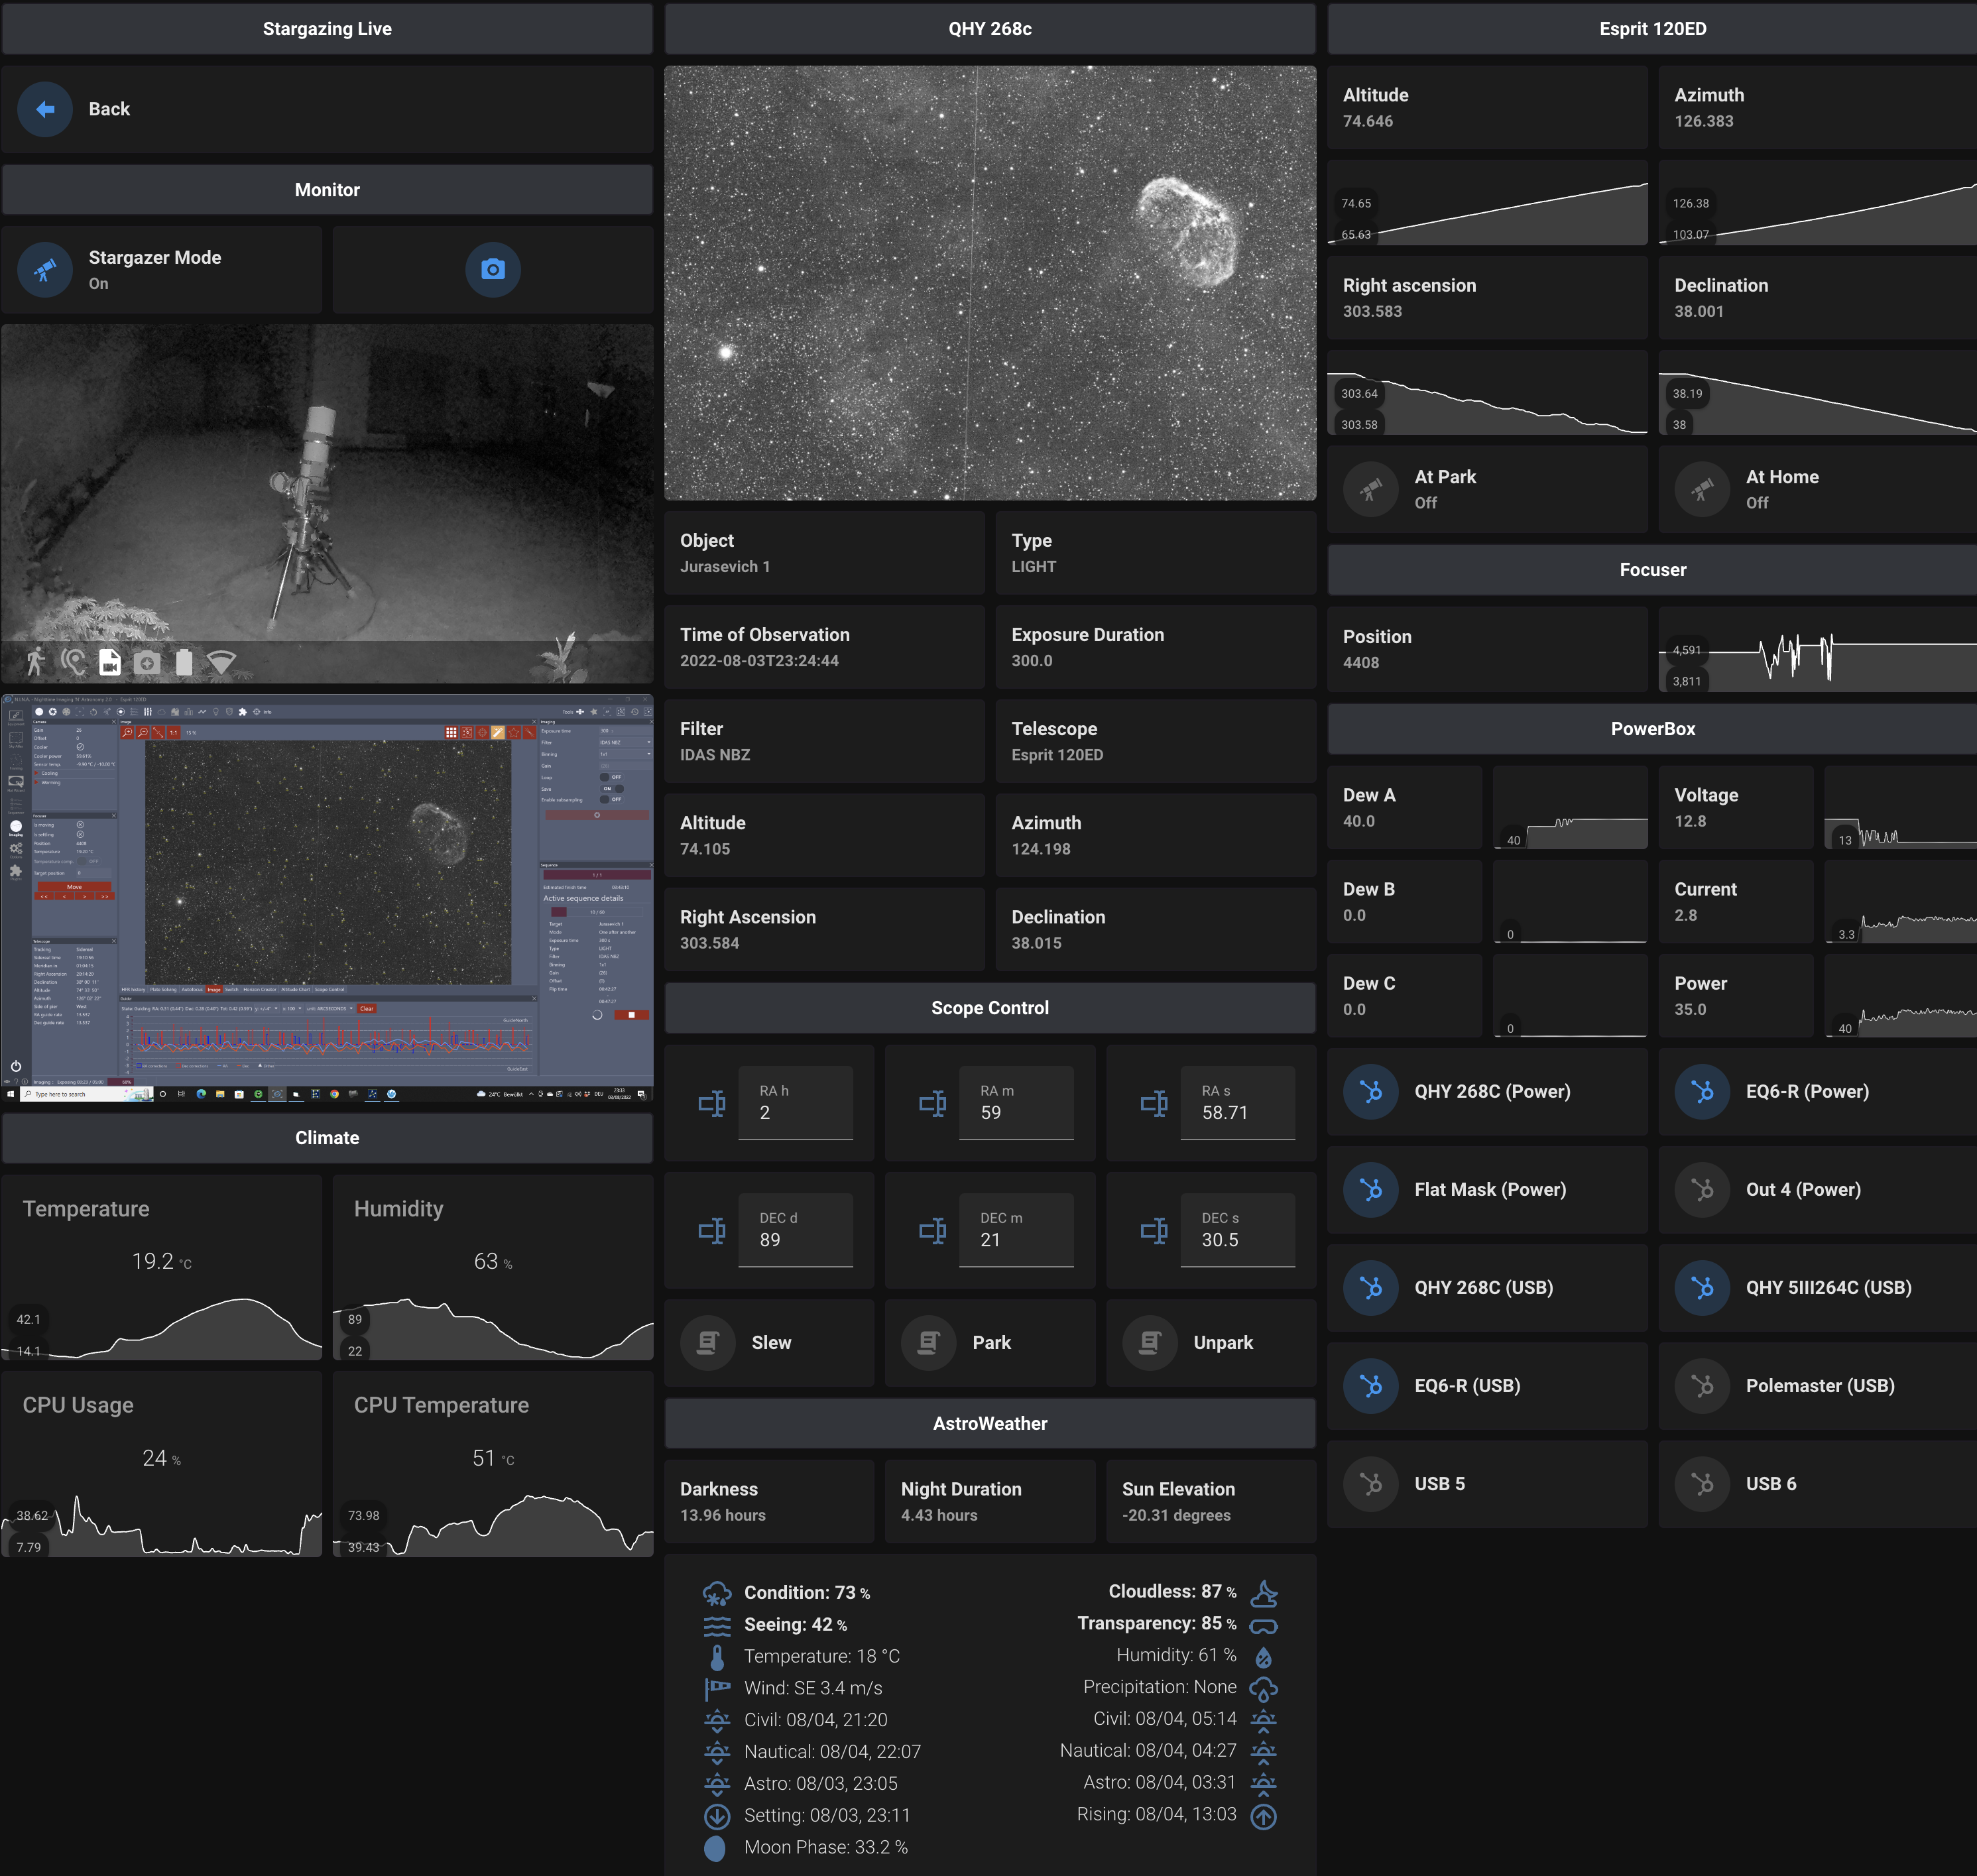The image size is (1977, 1876).
Task: Enable the USB 5 port
Action: pyautogui.click(x=1370, y=1483)
